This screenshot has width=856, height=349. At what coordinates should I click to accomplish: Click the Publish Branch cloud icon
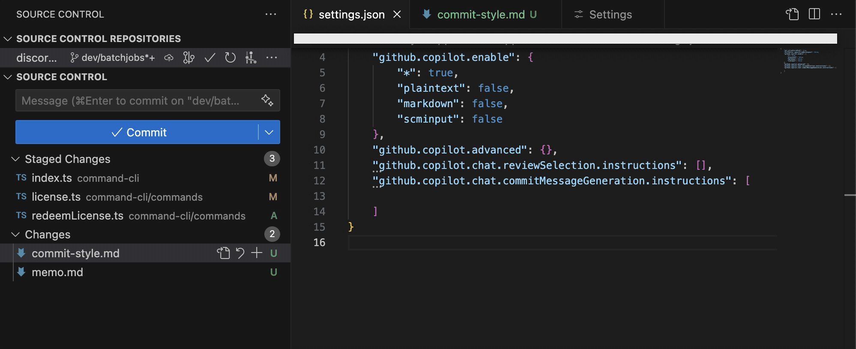169,57
